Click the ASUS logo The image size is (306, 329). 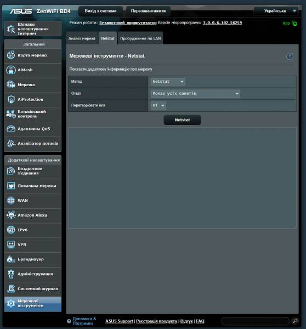click(21, 11)
